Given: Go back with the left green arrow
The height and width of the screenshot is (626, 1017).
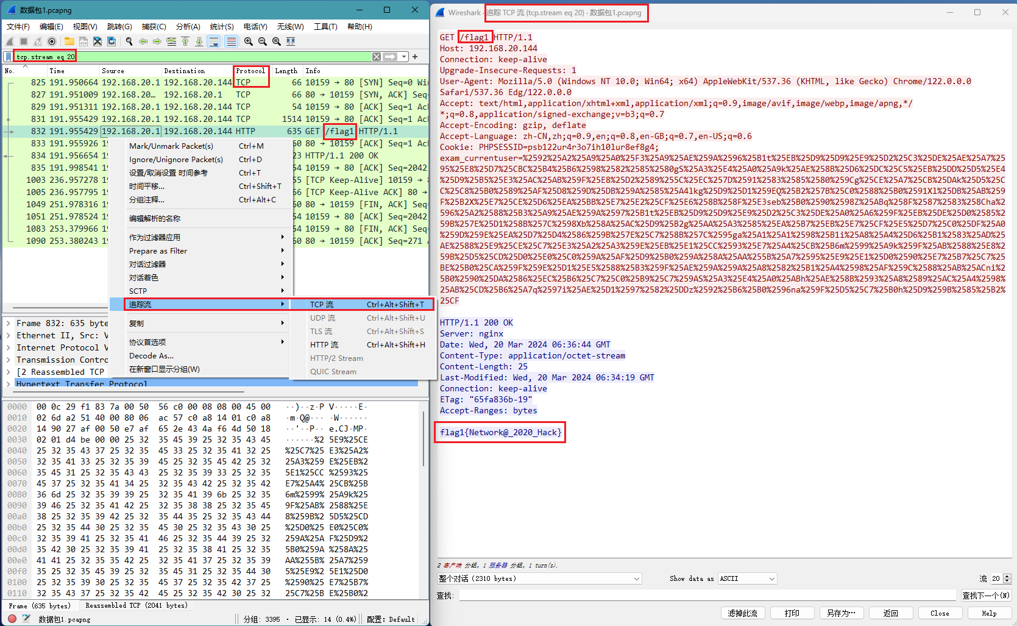Looking at the screenshot, I should click(143, 41).
